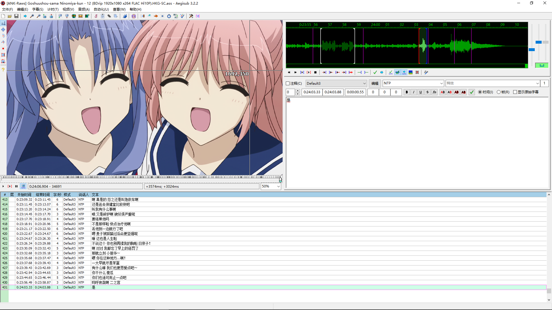Click the start time field 0:24:03.33
The height and width of the screenshot is (310, 552).
(x=312, y=92)
